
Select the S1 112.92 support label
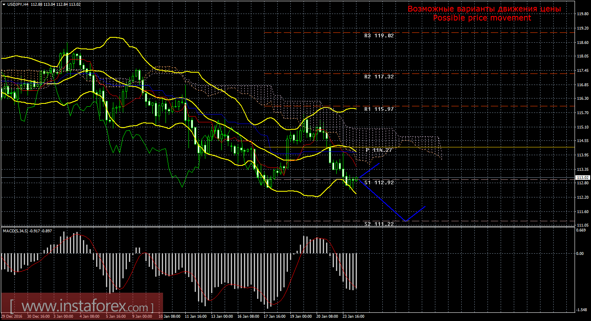click(x=379, y=182)
